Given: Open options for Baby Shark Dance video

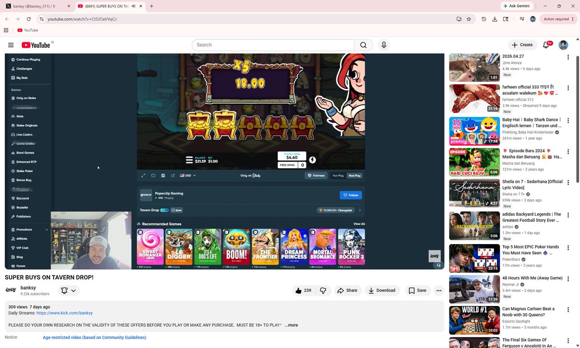Looking at the screenshot, I should [x=568, y=120].
